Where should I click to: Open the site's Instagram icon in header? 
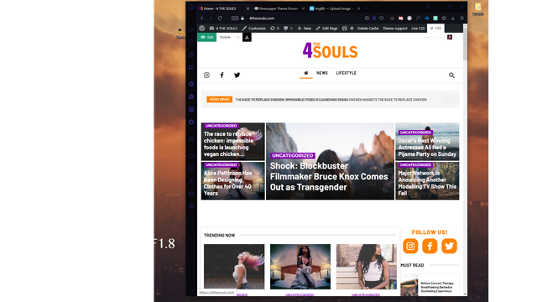tap(206, 75)
